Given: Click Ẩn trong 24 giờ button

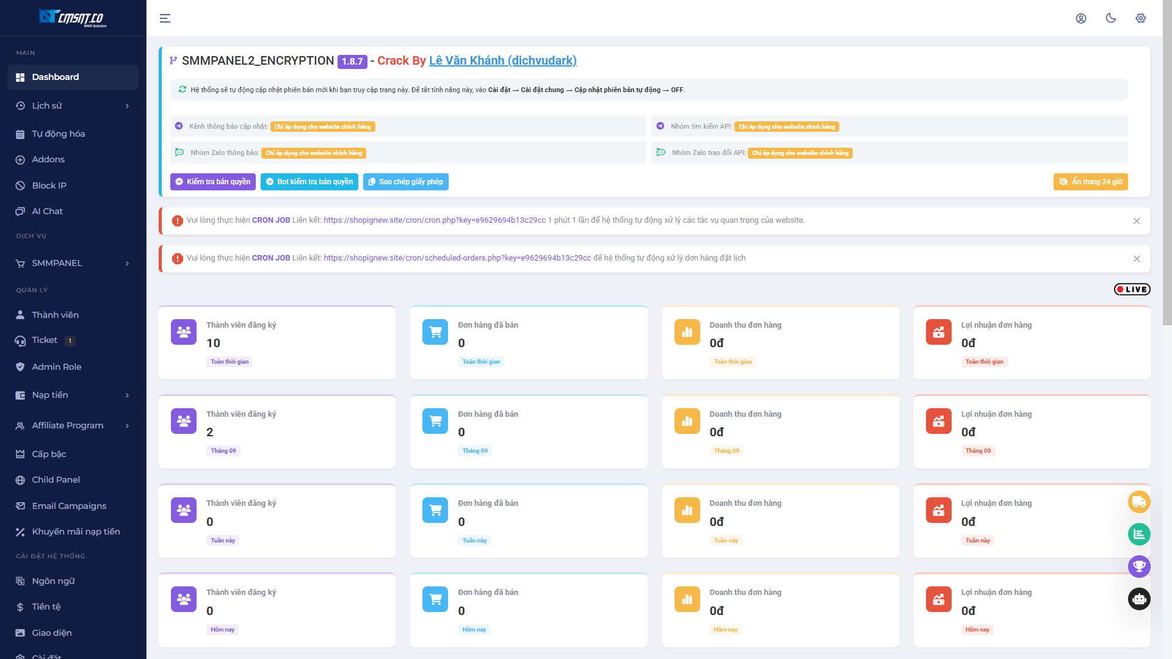Looking at the screenshot, I should click(x=1090, y=182).
